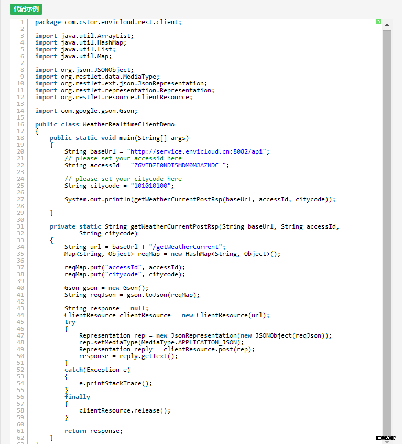The image size is (403, 444).
Task: Click the String response = null line
Action: pos(106,308)
